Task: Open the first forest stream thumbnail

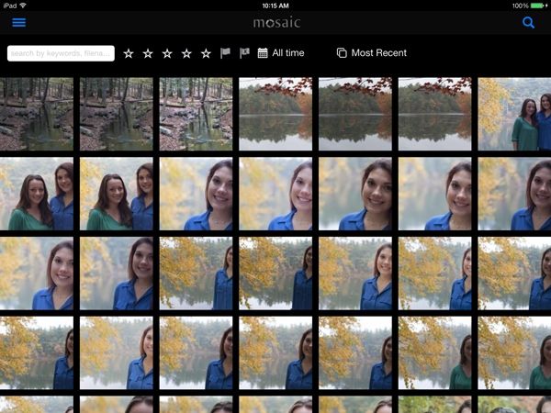Action: (37, 114)
